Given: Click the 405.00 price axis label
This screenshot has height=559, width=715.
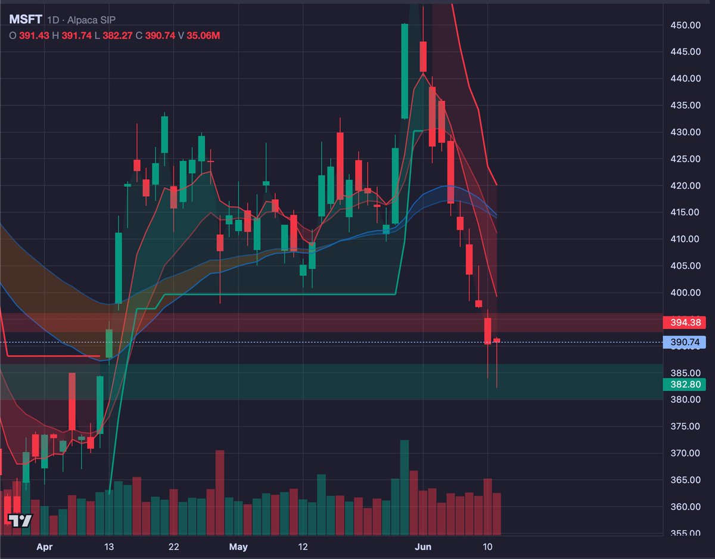Looking at the screenshot, I should pos(685,266).
